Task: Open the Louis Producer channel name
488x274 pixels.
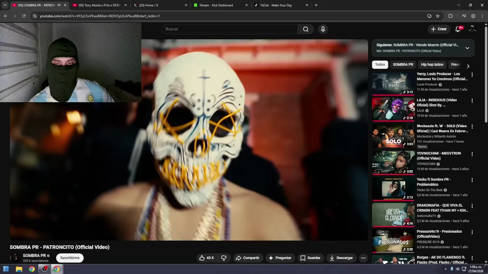Action: click(x=427, y=84)
